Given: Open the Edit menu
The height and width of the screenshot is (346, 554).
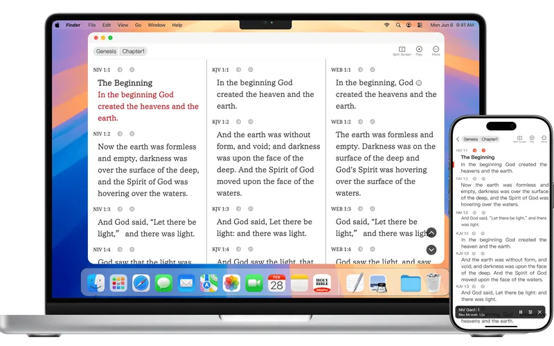Looking at the screenshot, I should tap(107, 25).
